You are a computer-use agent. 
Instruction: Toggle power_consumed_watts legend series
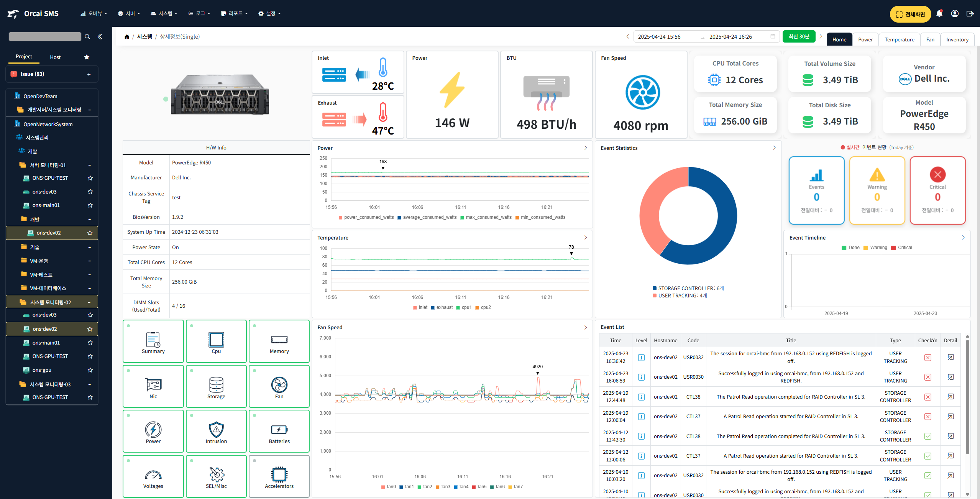pyautogui.click(x=366, y=217)
